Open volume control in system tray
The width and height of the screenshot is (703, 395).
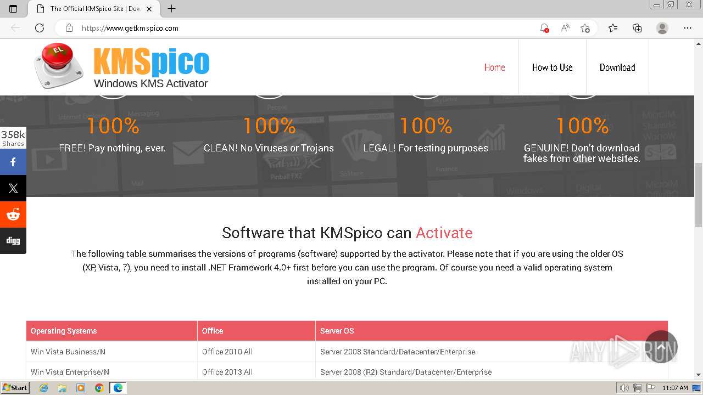624,388
